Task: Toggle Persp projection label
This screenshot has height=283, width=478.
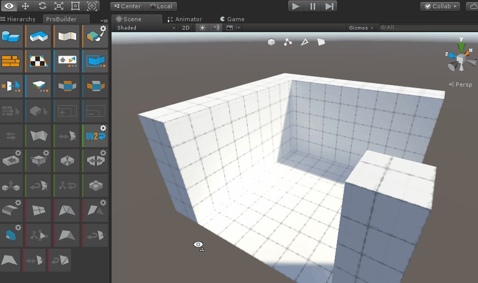Action: point(460,84)
